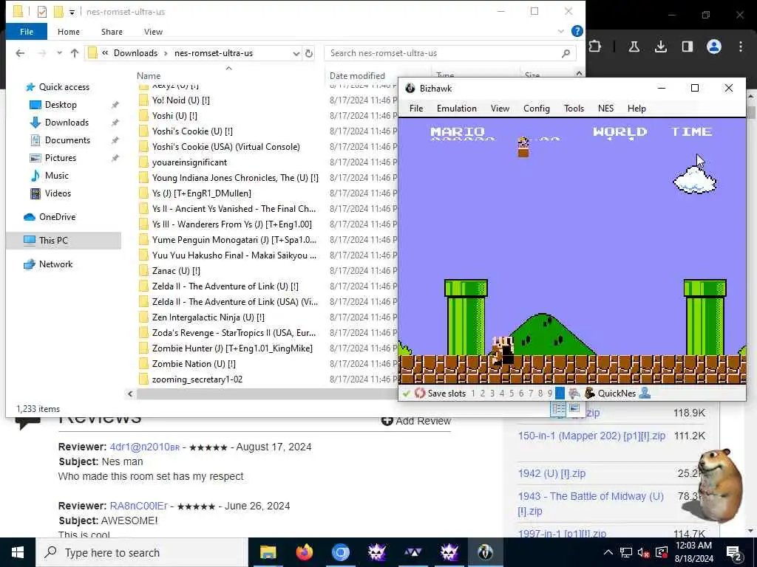Open File Explorer from the taskbar
This screenshot has width=757, height=567.
pos(268,552)
